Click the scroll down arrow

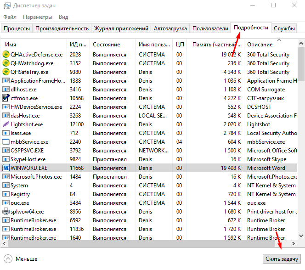tap(301, 236)
